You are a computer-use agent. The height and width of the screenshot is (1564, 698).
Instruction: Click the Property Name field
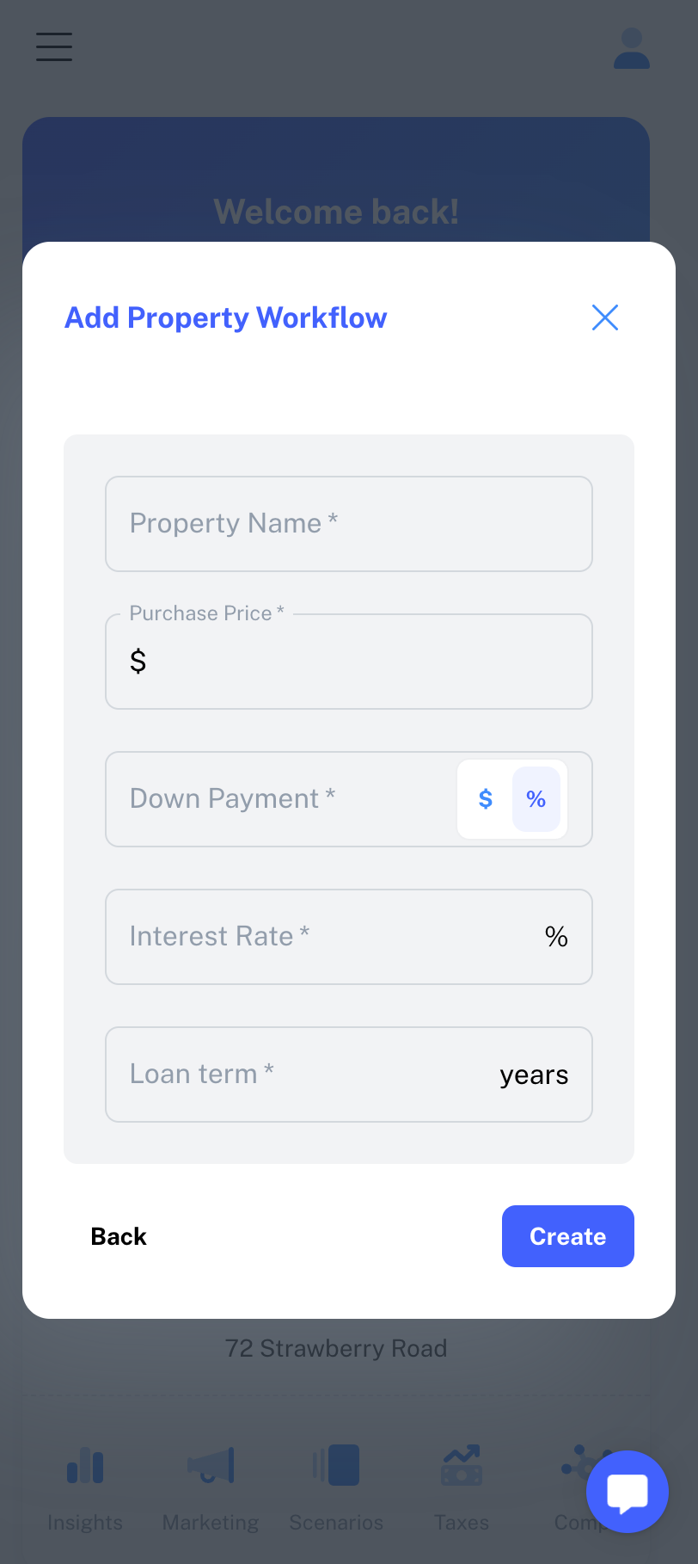[x=349, y=524]
